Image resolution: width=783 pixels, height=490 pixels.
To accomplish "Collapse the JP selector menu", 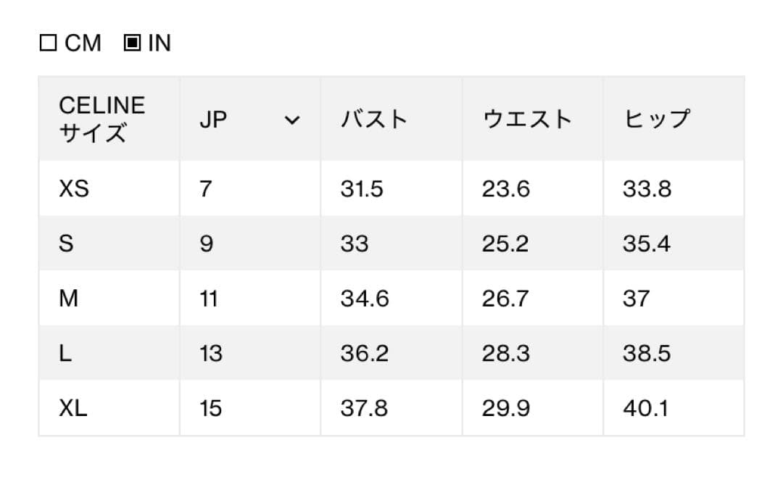I will tap(293, 120).
